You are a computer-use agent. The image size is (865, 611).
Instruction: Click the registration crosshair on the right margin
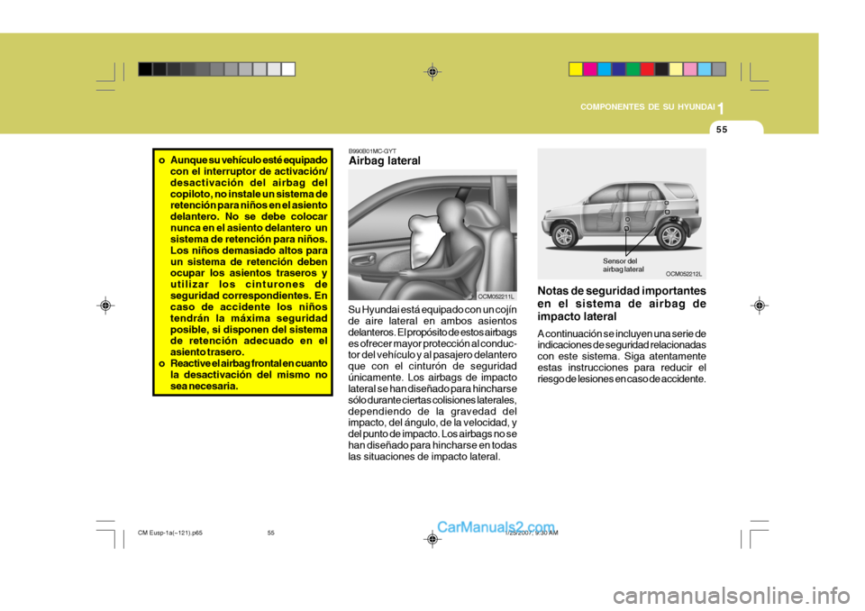[759, 305]
